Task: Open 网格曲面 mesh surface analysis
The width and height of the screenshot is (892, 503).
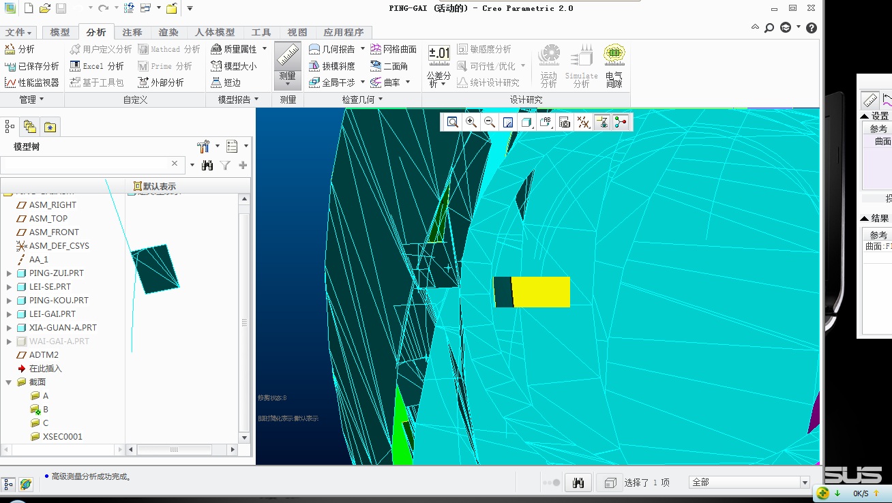Action: (393, 49)
